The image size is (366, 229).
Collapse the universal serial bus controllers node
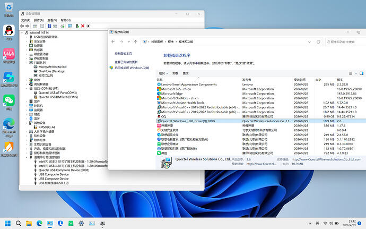point(27,157)
